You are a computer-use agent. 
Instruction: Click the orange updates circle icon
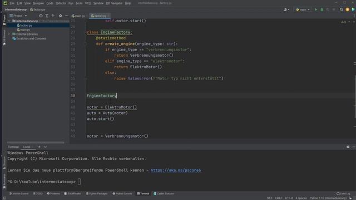347,9
